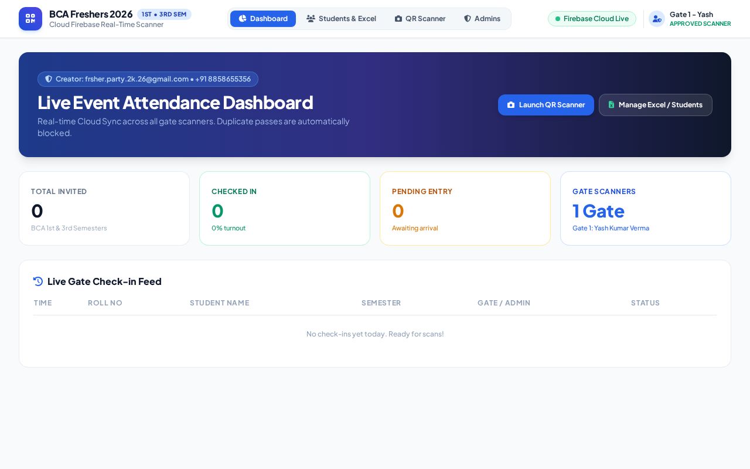Click Manage Excel / Students button
The image size is (750, 469).
click(x=656, y=105)
